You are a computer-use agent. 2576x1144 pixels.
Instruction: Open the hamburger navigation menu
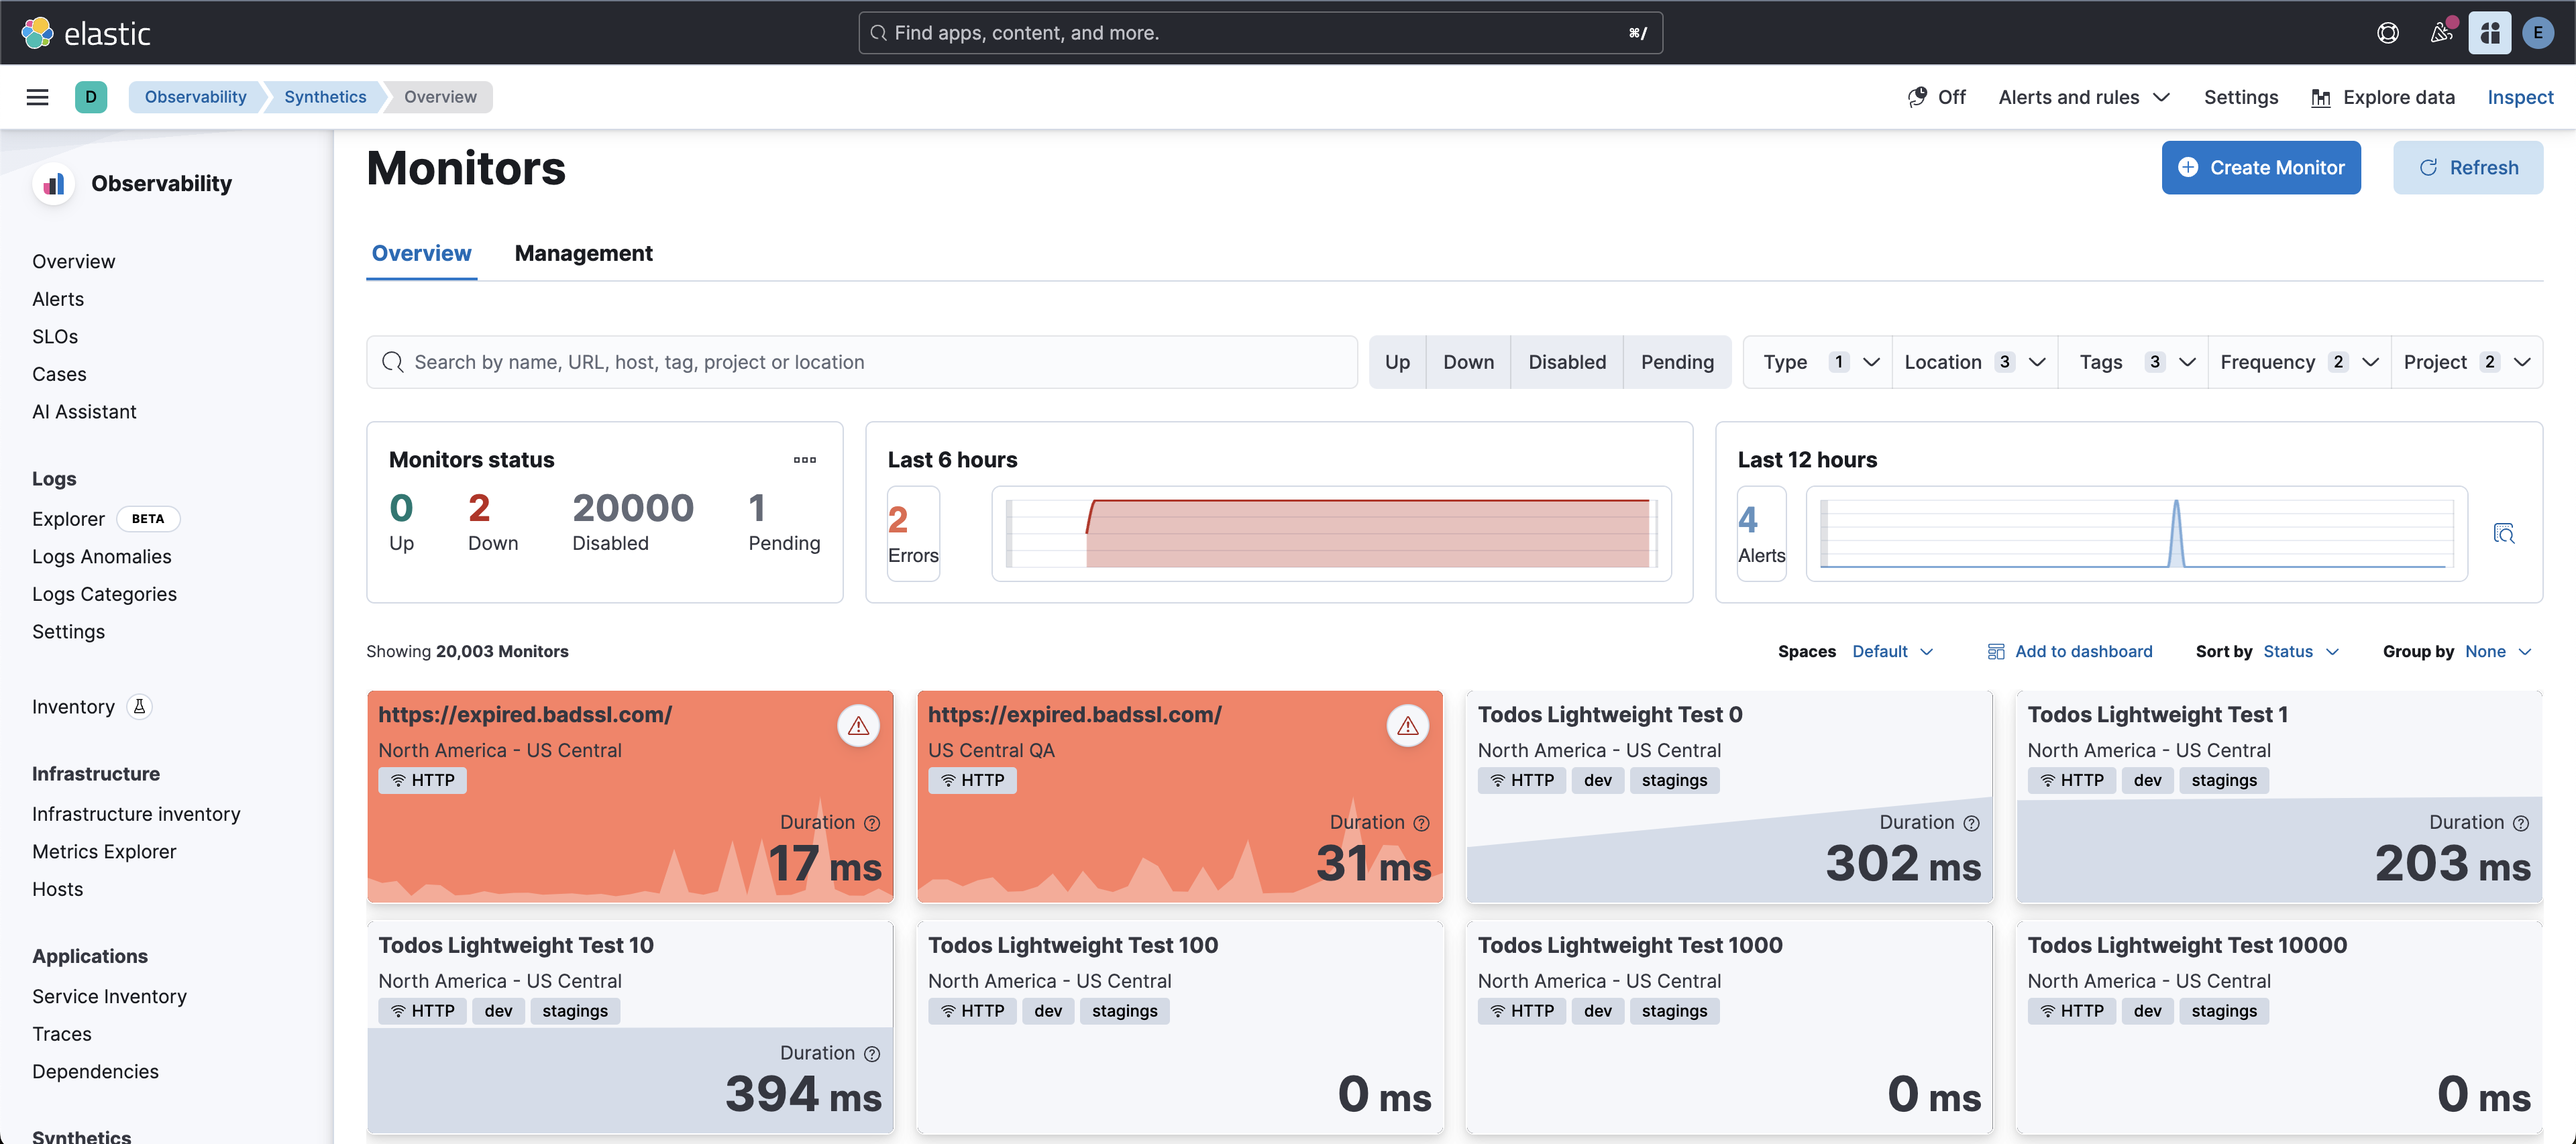pos(37,97)
